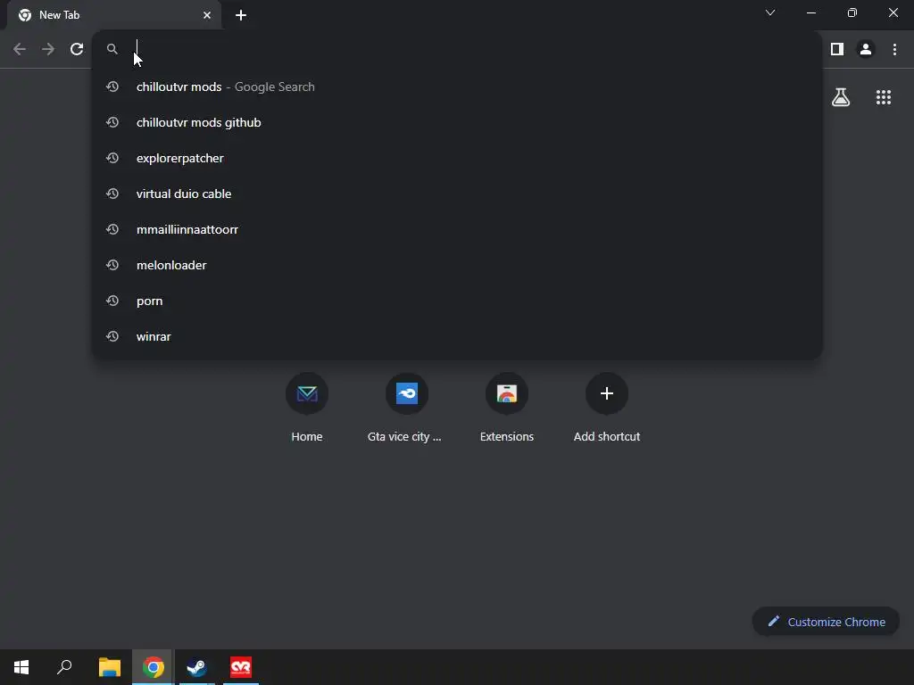The image size is (914, 685).
Task: Open Steam from the taskbar
Action: click(197, 667)
